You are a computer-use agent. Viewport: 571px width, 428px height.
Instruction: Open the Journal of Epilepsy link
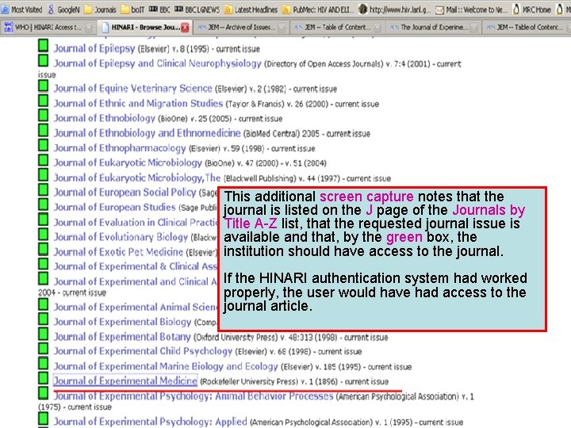(x=94, y=48)
